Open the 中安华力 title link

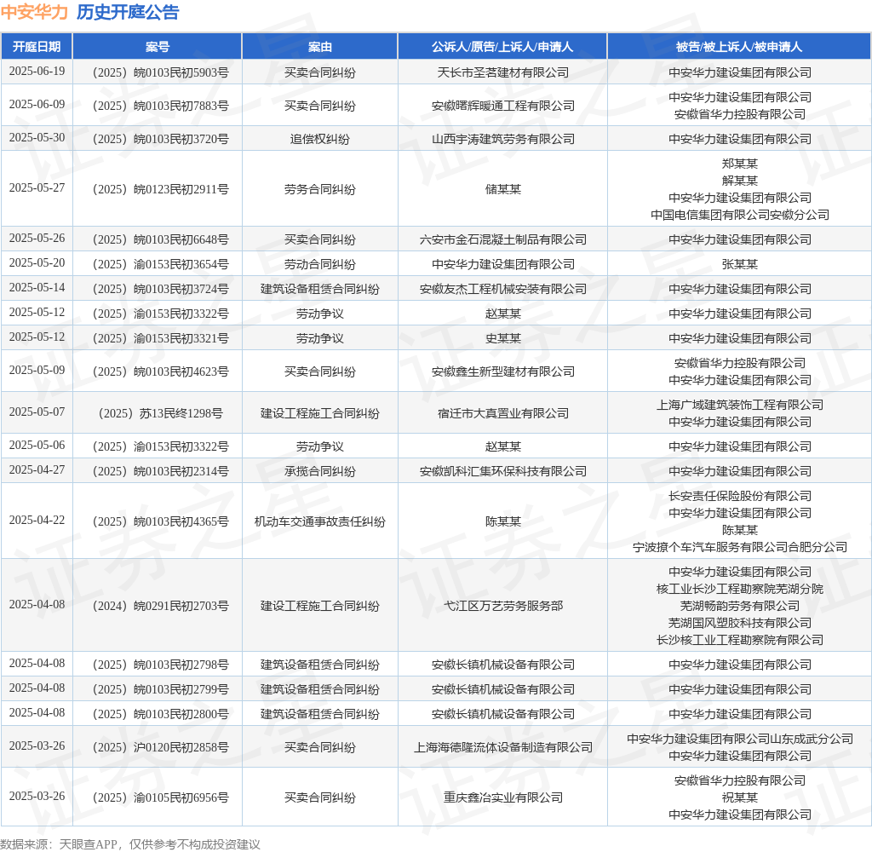(x=34, y=12)
